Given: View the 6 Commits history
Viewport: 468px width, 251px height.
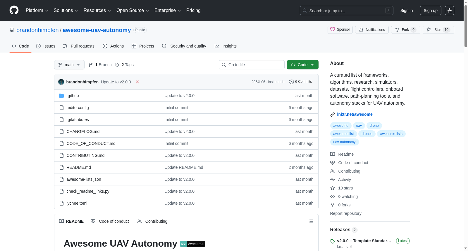Looking at the screenshot, I should 301,82.
